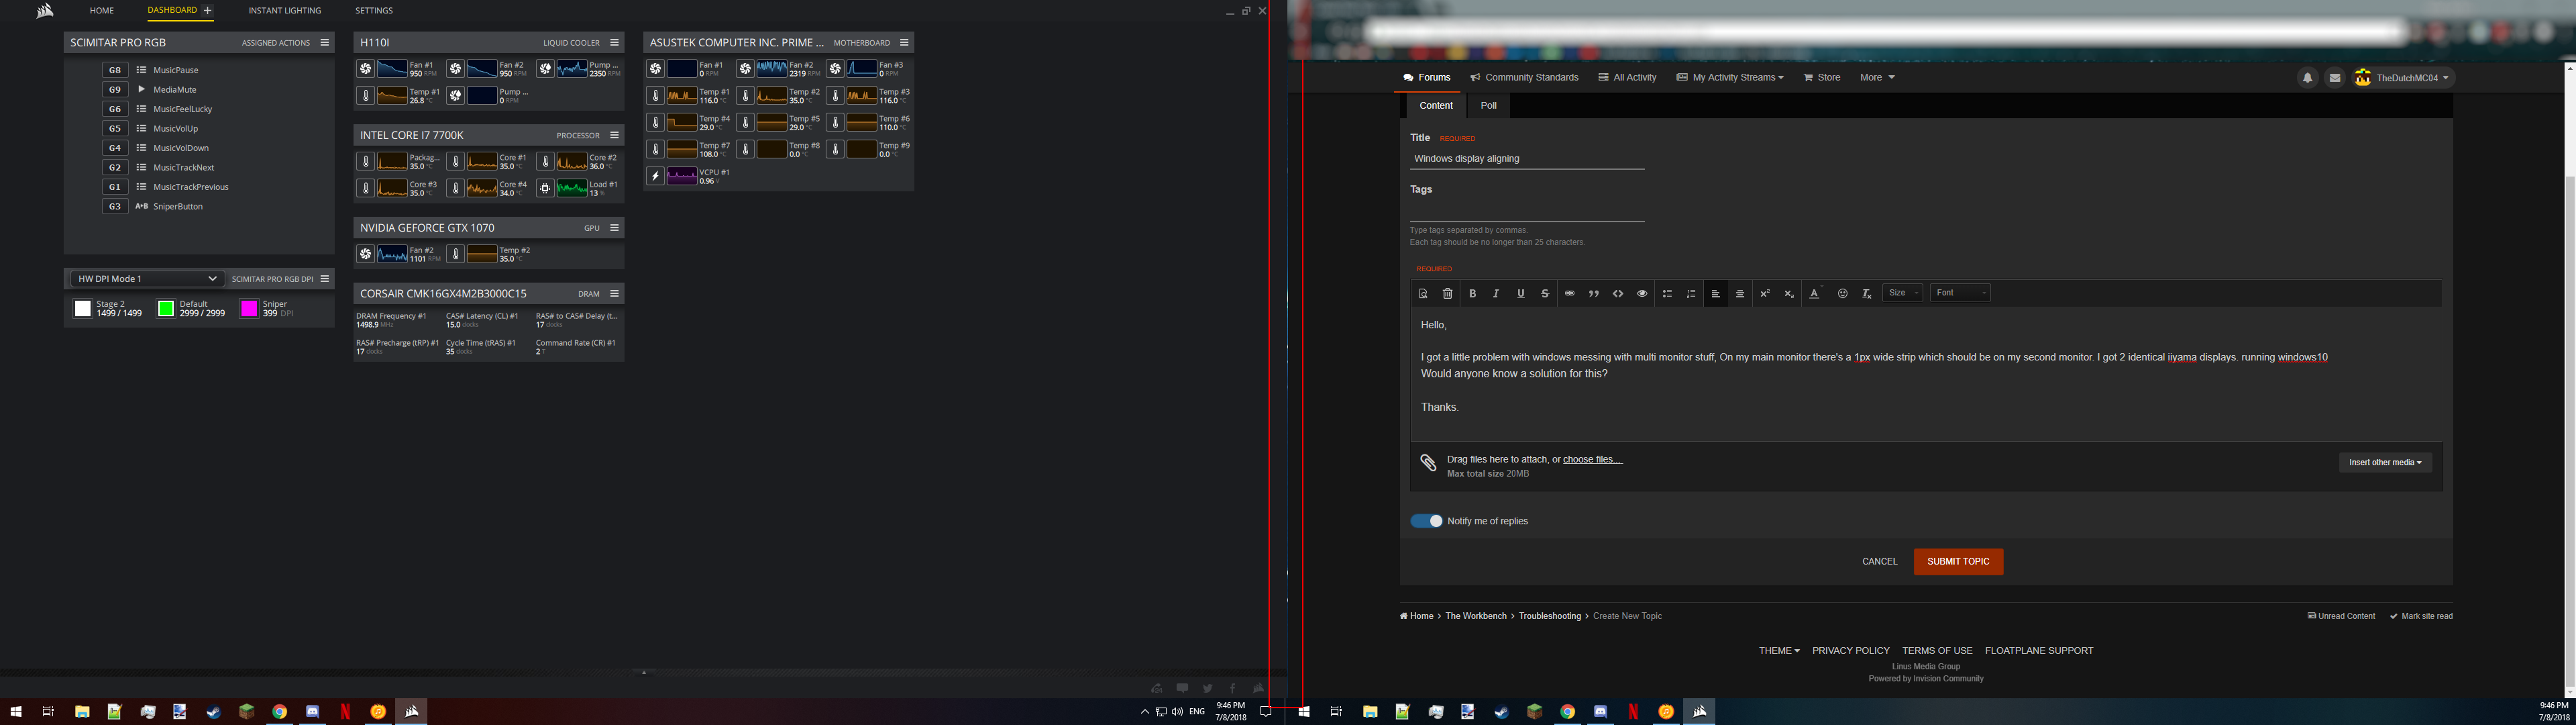Viewport: 2576px width, 725px height.
Task: Align the post text to the left
Action: coord(1716,293)
